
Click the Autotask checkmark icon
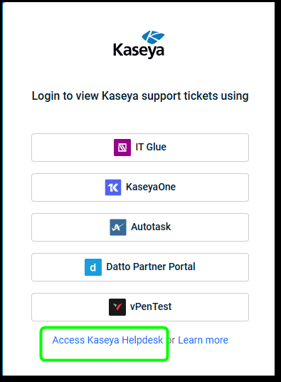[118, 227]
